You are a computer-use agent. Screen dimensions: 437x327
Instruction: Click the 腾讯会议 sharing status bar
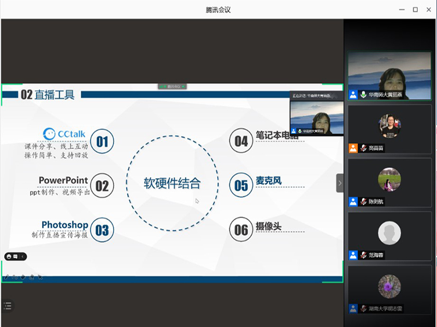(x=173, y=86)
